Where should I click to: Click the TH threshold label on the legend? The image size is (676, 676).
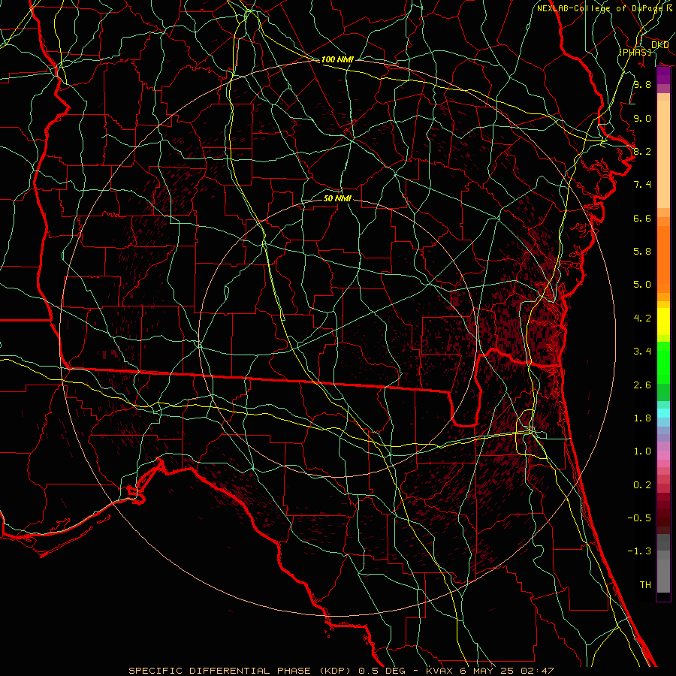tap(645, 585)
